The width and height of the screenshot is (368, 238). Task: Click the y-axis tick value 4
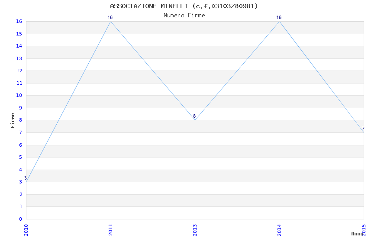coord(21,170)
